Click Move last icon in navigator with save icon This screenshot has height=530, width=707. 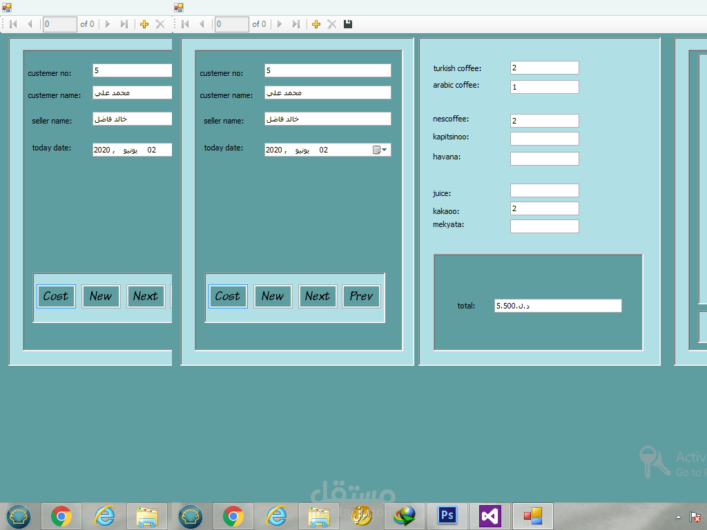tap(296, 24)
